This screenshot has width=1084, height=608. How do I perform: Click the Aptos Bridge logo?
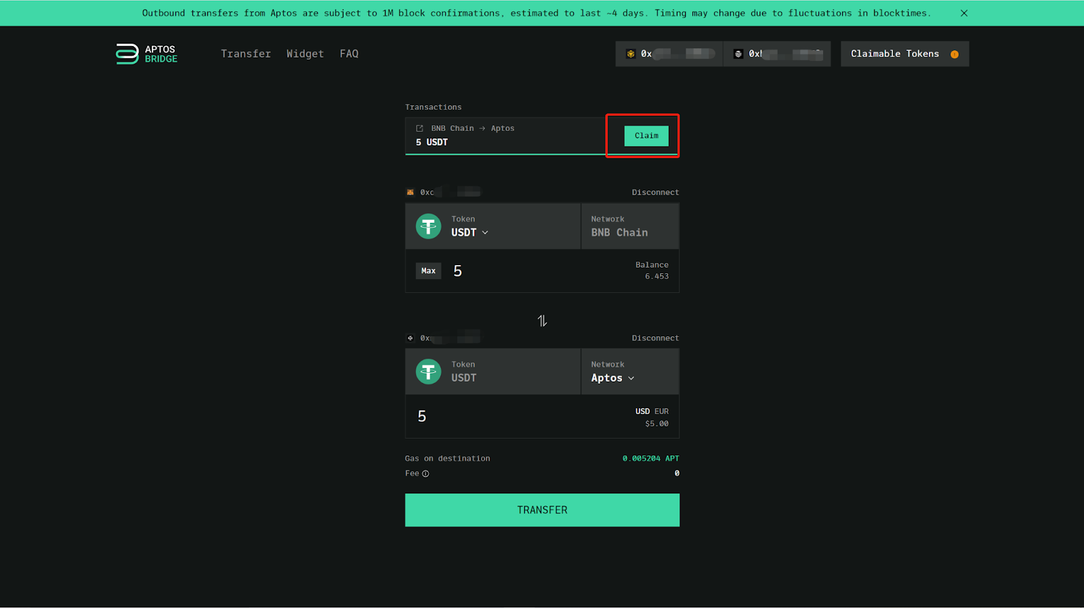pos(146,54)
